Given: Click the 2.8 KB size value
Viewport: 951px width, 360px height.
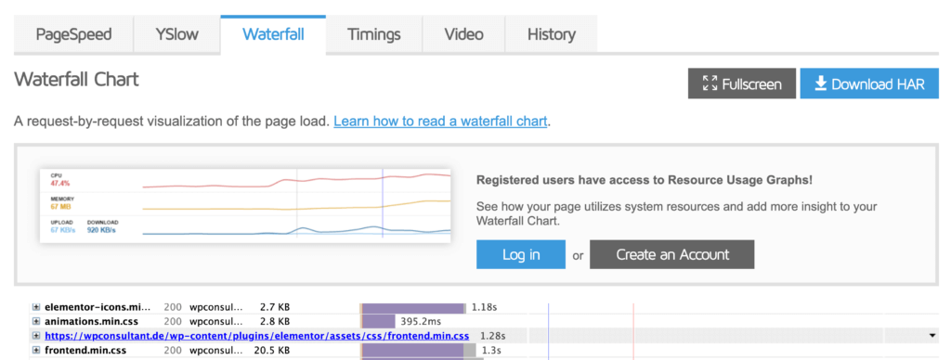Looking at the screenshot, I should pos(275,321).
